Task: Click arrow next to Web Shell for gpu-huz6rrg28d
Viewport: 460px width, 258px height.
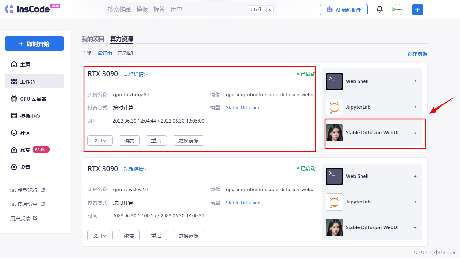Action: 415,81
